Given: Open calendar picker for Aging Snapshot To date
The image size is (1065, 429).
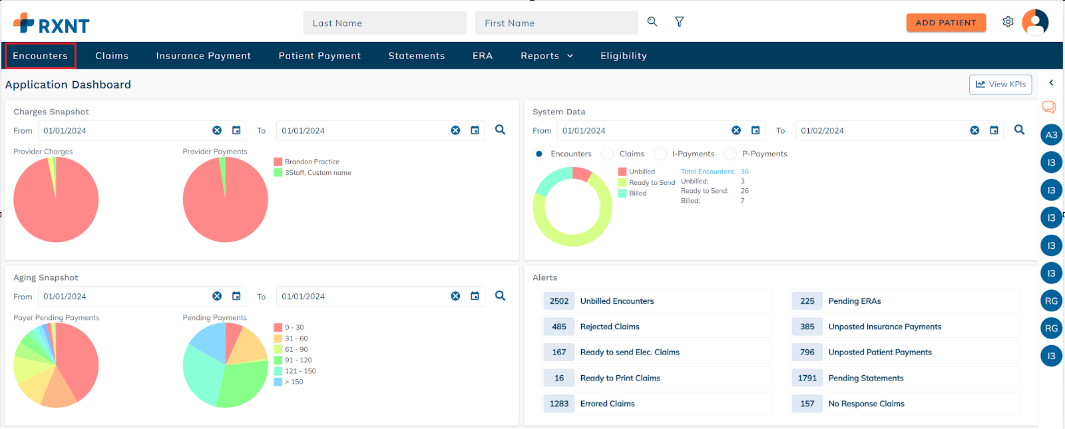Looking at the screenshot, I should click(x=475, y=296).
